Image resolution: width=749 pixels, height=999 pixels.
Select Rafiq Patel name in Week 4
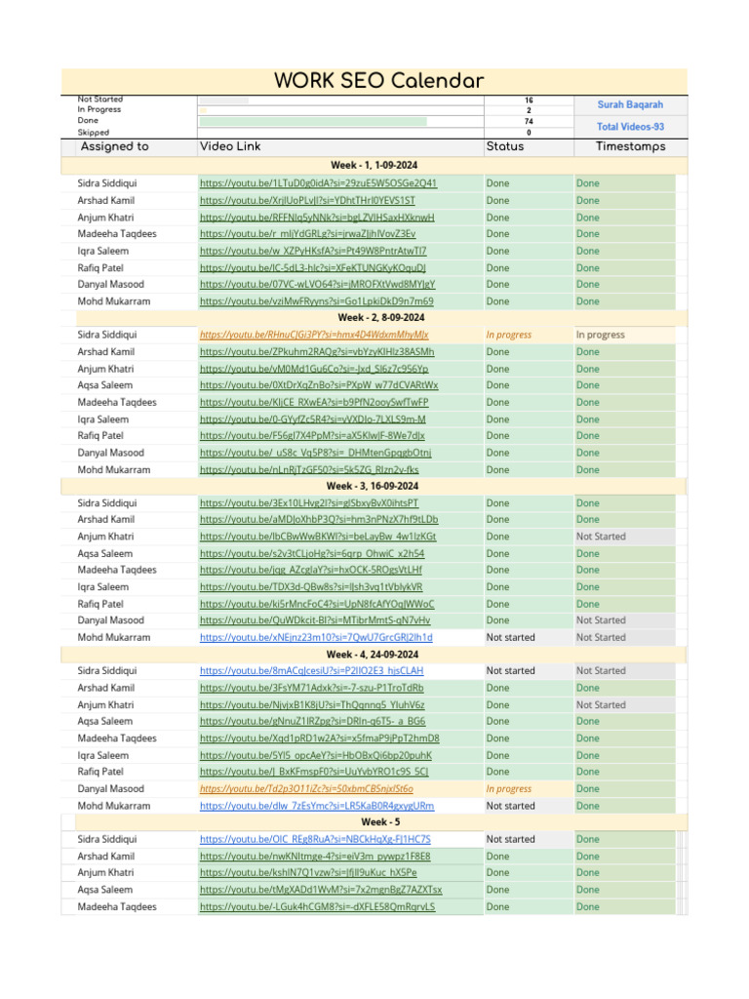[100, 772]
